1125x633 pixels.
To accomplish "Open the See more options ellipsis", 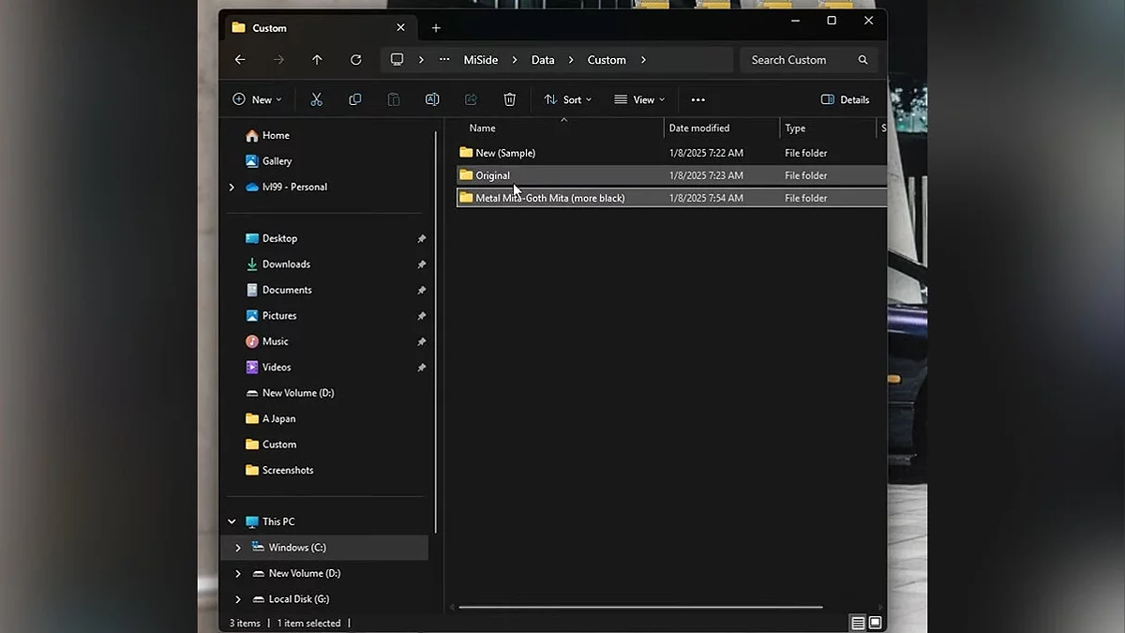I will 697,99.
